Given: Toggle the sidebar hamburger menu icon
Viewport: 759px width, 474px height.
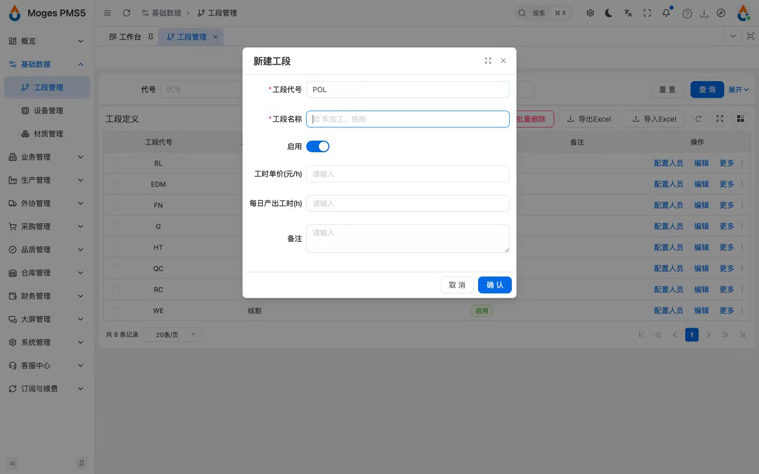Looking at the screenshot, I should 108,13.
